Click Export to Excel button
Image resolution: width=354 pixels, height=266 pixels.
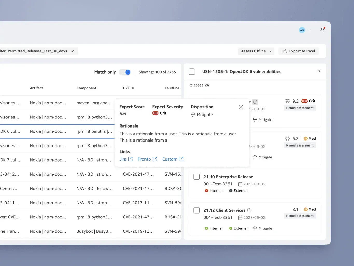[x=299, y=51]
